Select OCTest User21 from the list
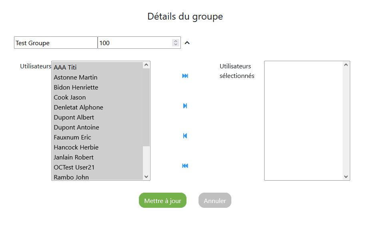Viewport: 381px width, 235px height. 74,167
